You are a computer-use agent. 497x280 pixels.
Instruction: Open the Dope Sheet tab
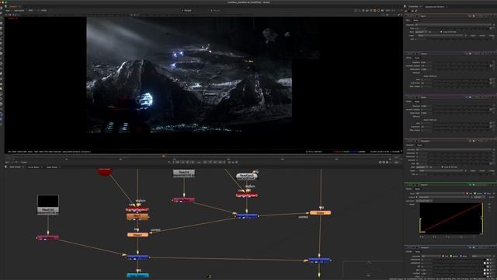(x=52, y=167)
